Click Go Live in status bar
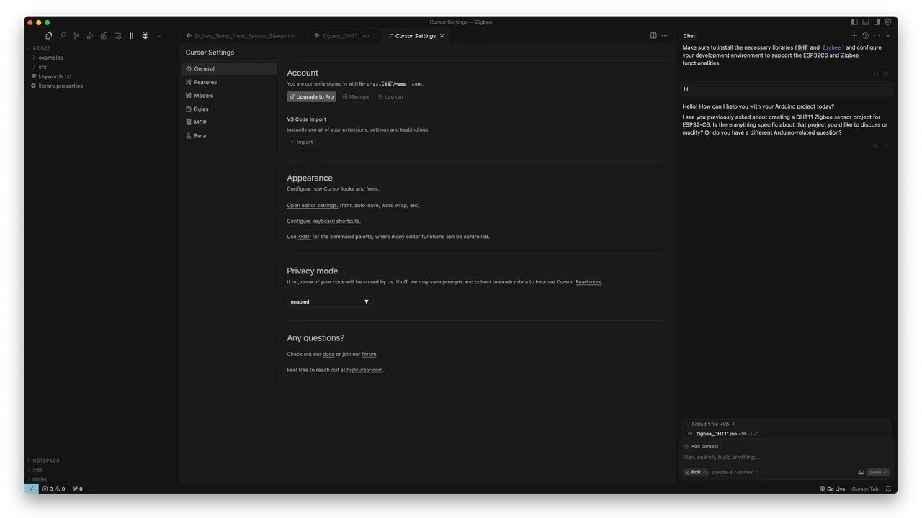922x518 pixels. pyautogui.click(x=833, y=489)
